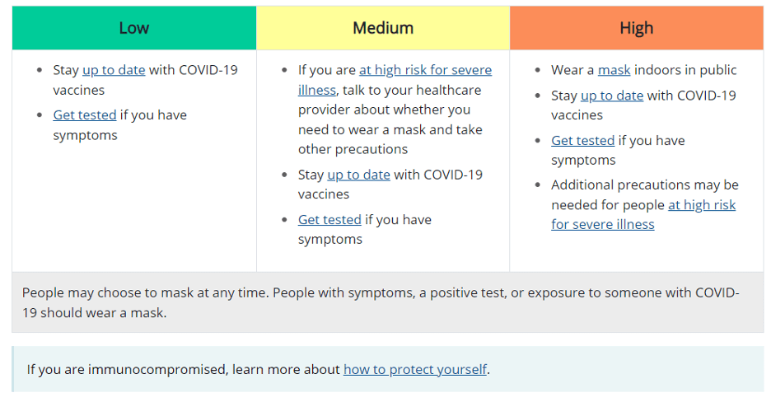
Task: Click 'with COVID-19 vaccines' text in Low column
Action: click(x=193, y=70)
